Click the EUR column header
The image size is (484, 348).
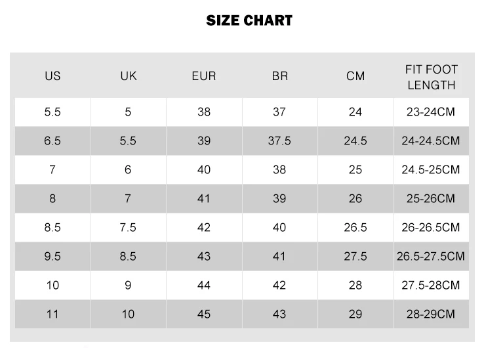[x=204, y=76]
